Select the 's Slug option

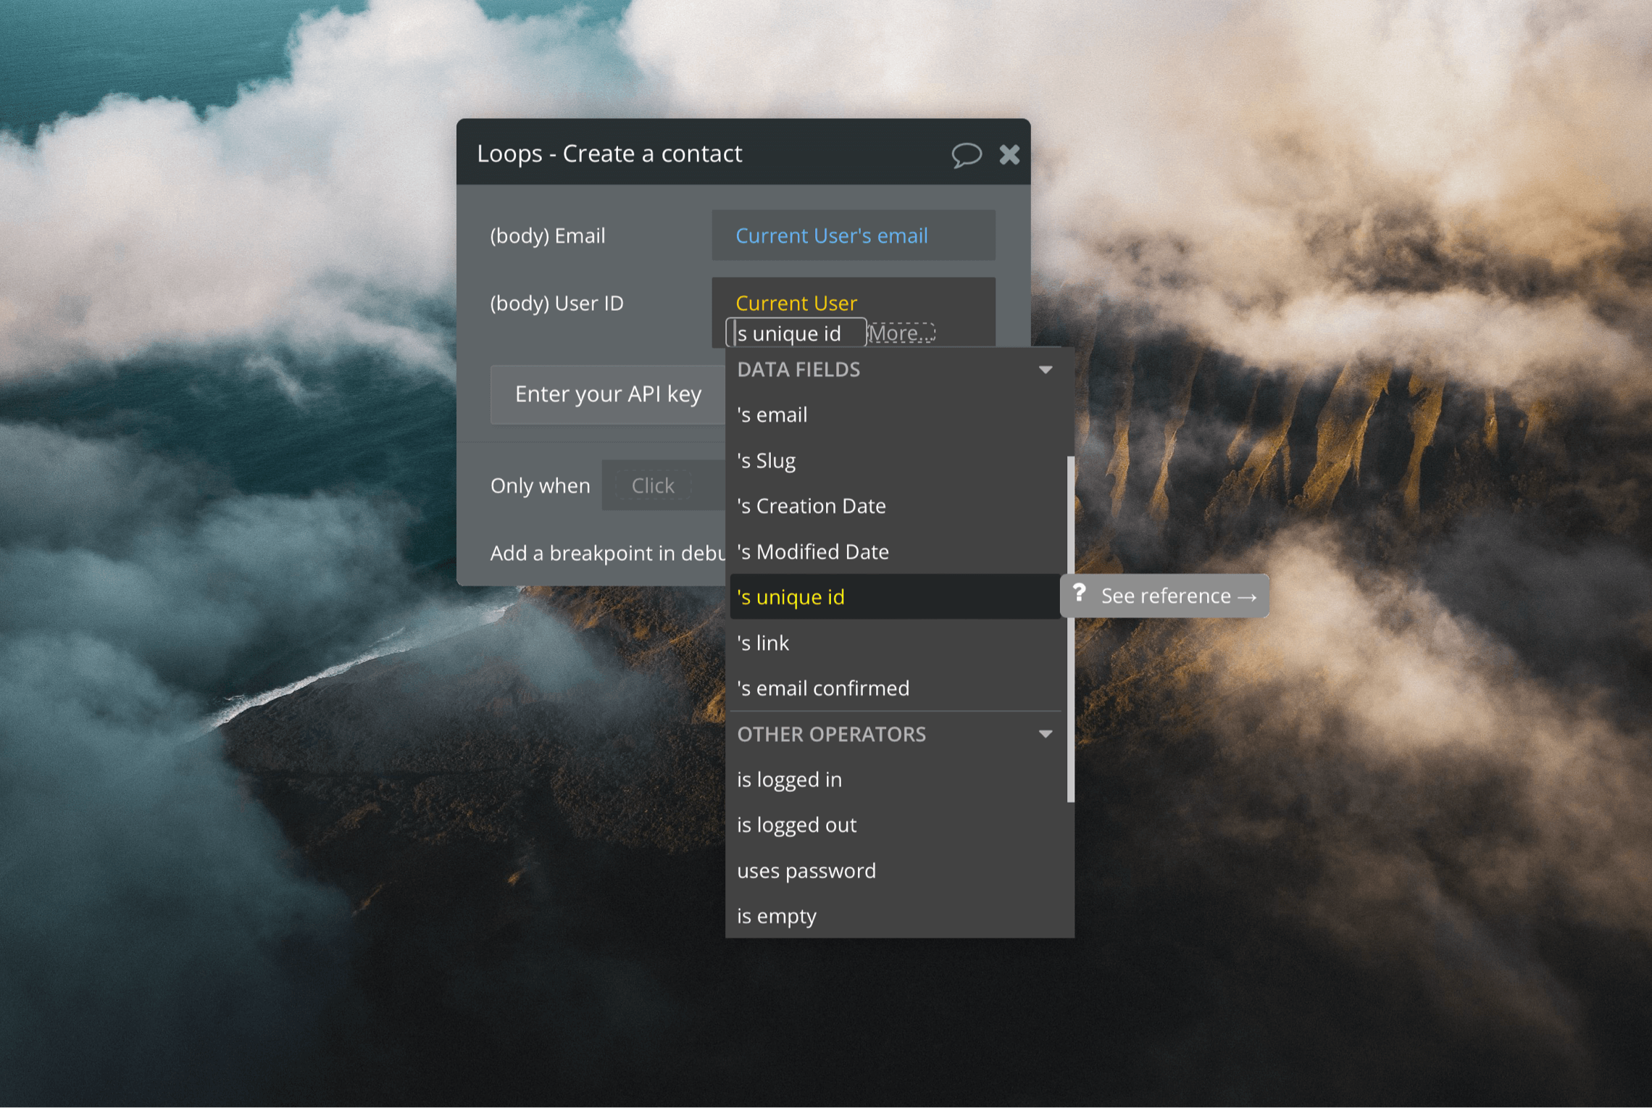click(x=896, y=461)
